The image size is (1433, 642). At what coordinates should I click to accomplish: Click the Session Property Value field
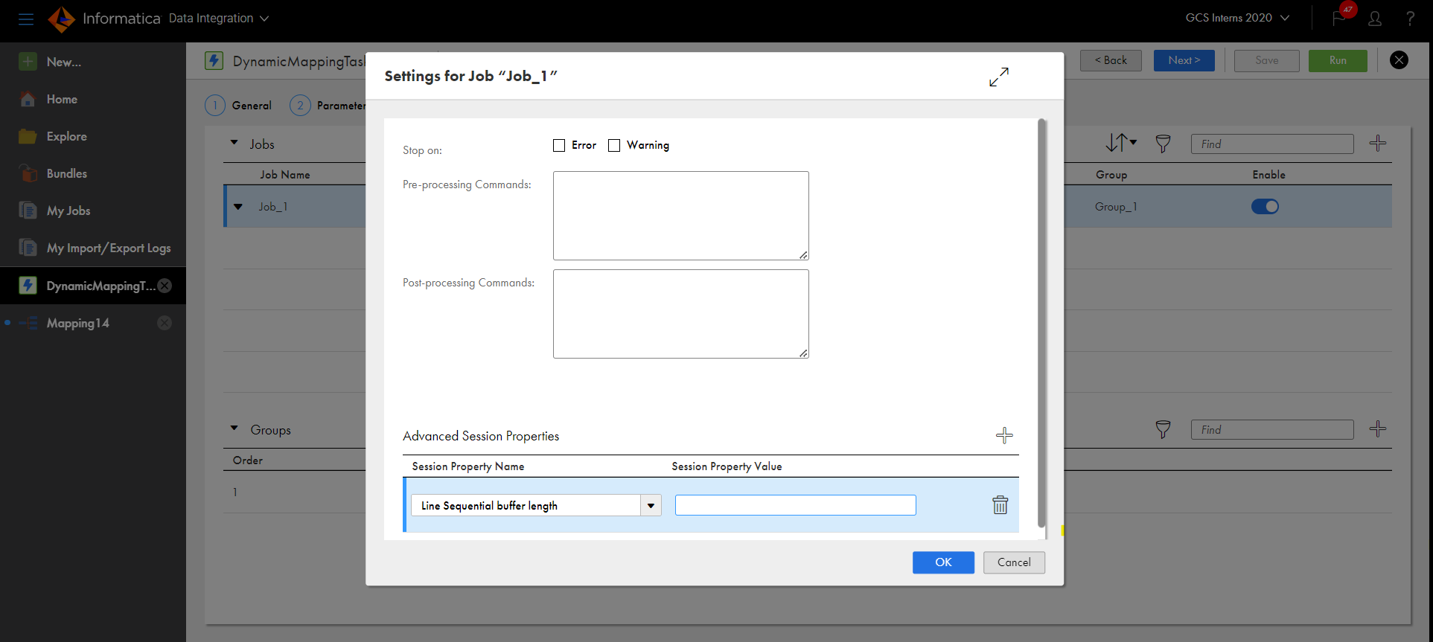point(795,505)
